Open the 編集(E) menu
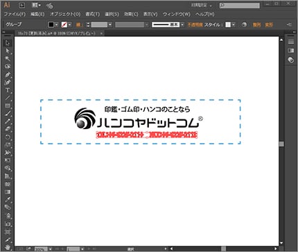The width and height of the screenshot is (298, 252). pos(37,14)
